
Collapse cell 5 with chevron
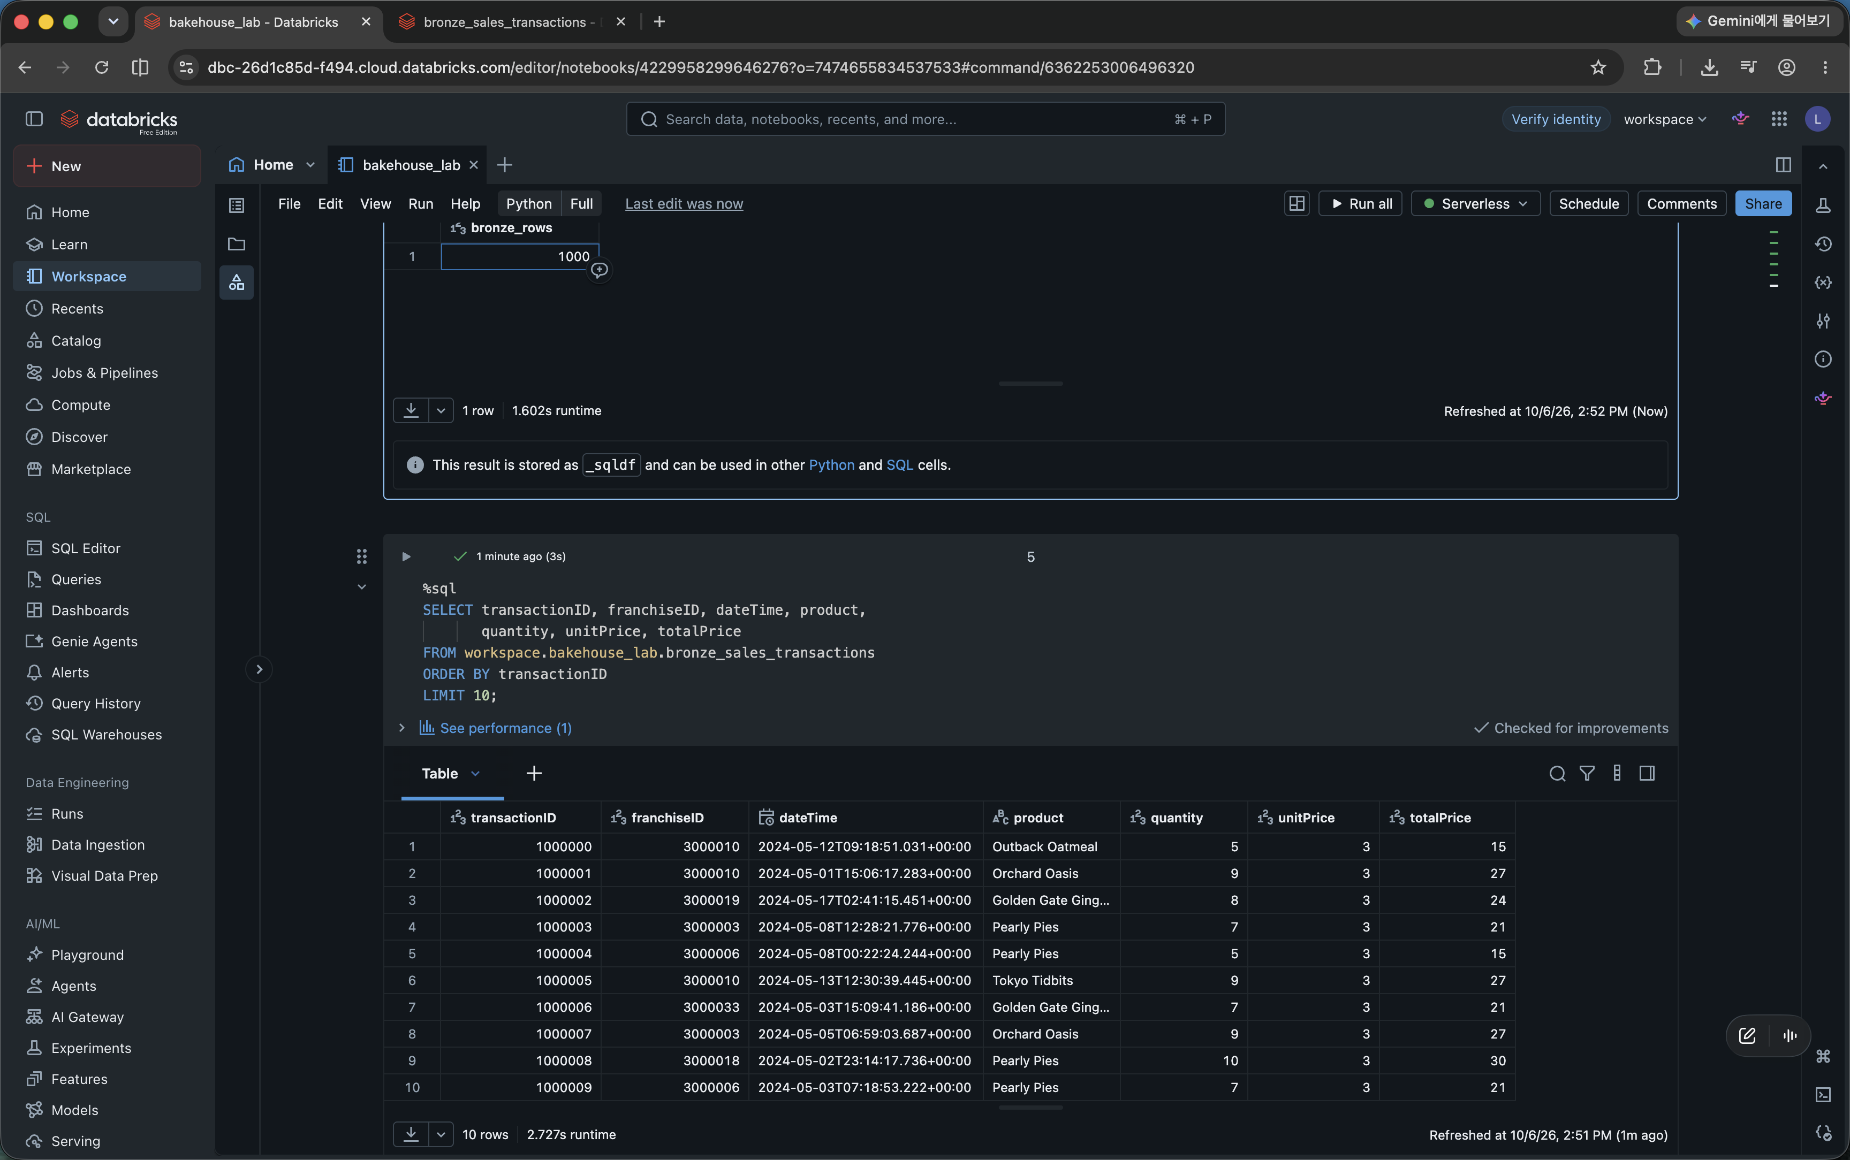[x=361, y=587]
